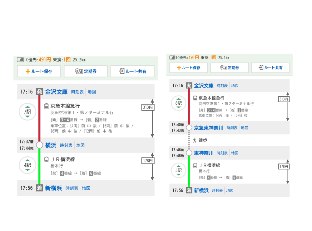Viewport: 312px width, 231px height.
Task: Click 徒歩 walking segment label
Action: click(203, 140)
